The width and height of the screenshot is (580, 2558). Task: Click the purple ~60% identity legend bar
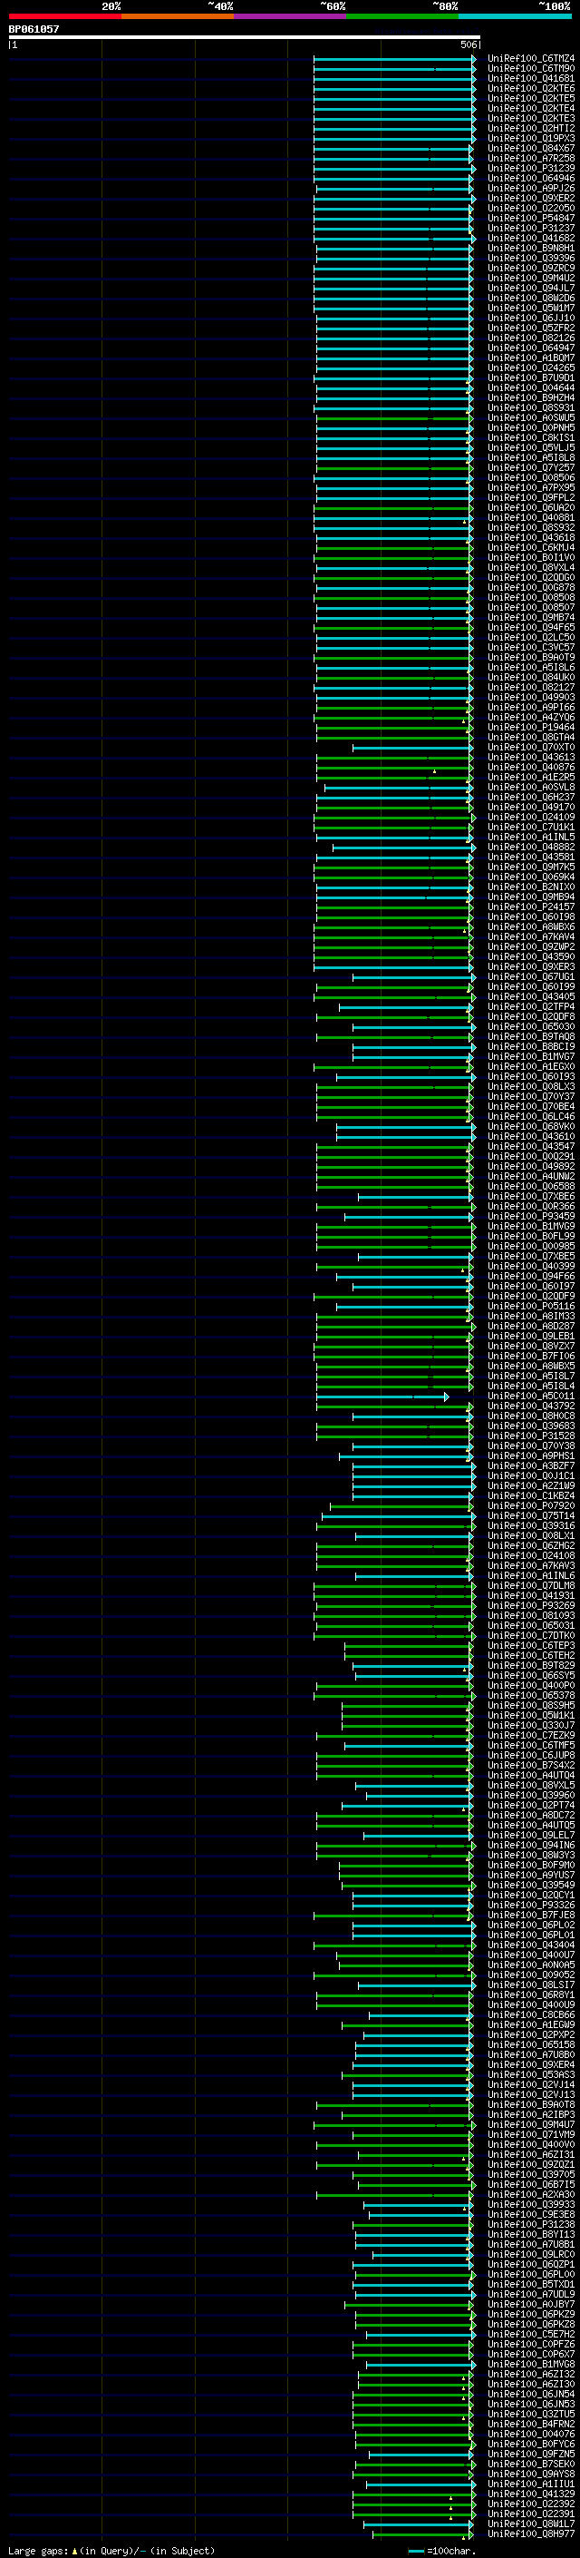point(291,16)
